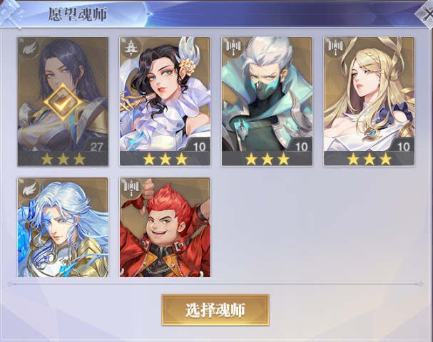Click the pagoda icon on curly-haired woman card
Image resolution: width=433 pixels, height=342 pixels.
pos(130,48)
